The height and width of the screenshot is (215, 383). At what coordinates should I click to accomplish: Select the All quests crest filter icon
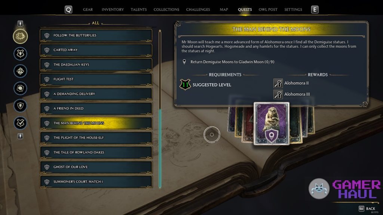(x=20, y=36)
